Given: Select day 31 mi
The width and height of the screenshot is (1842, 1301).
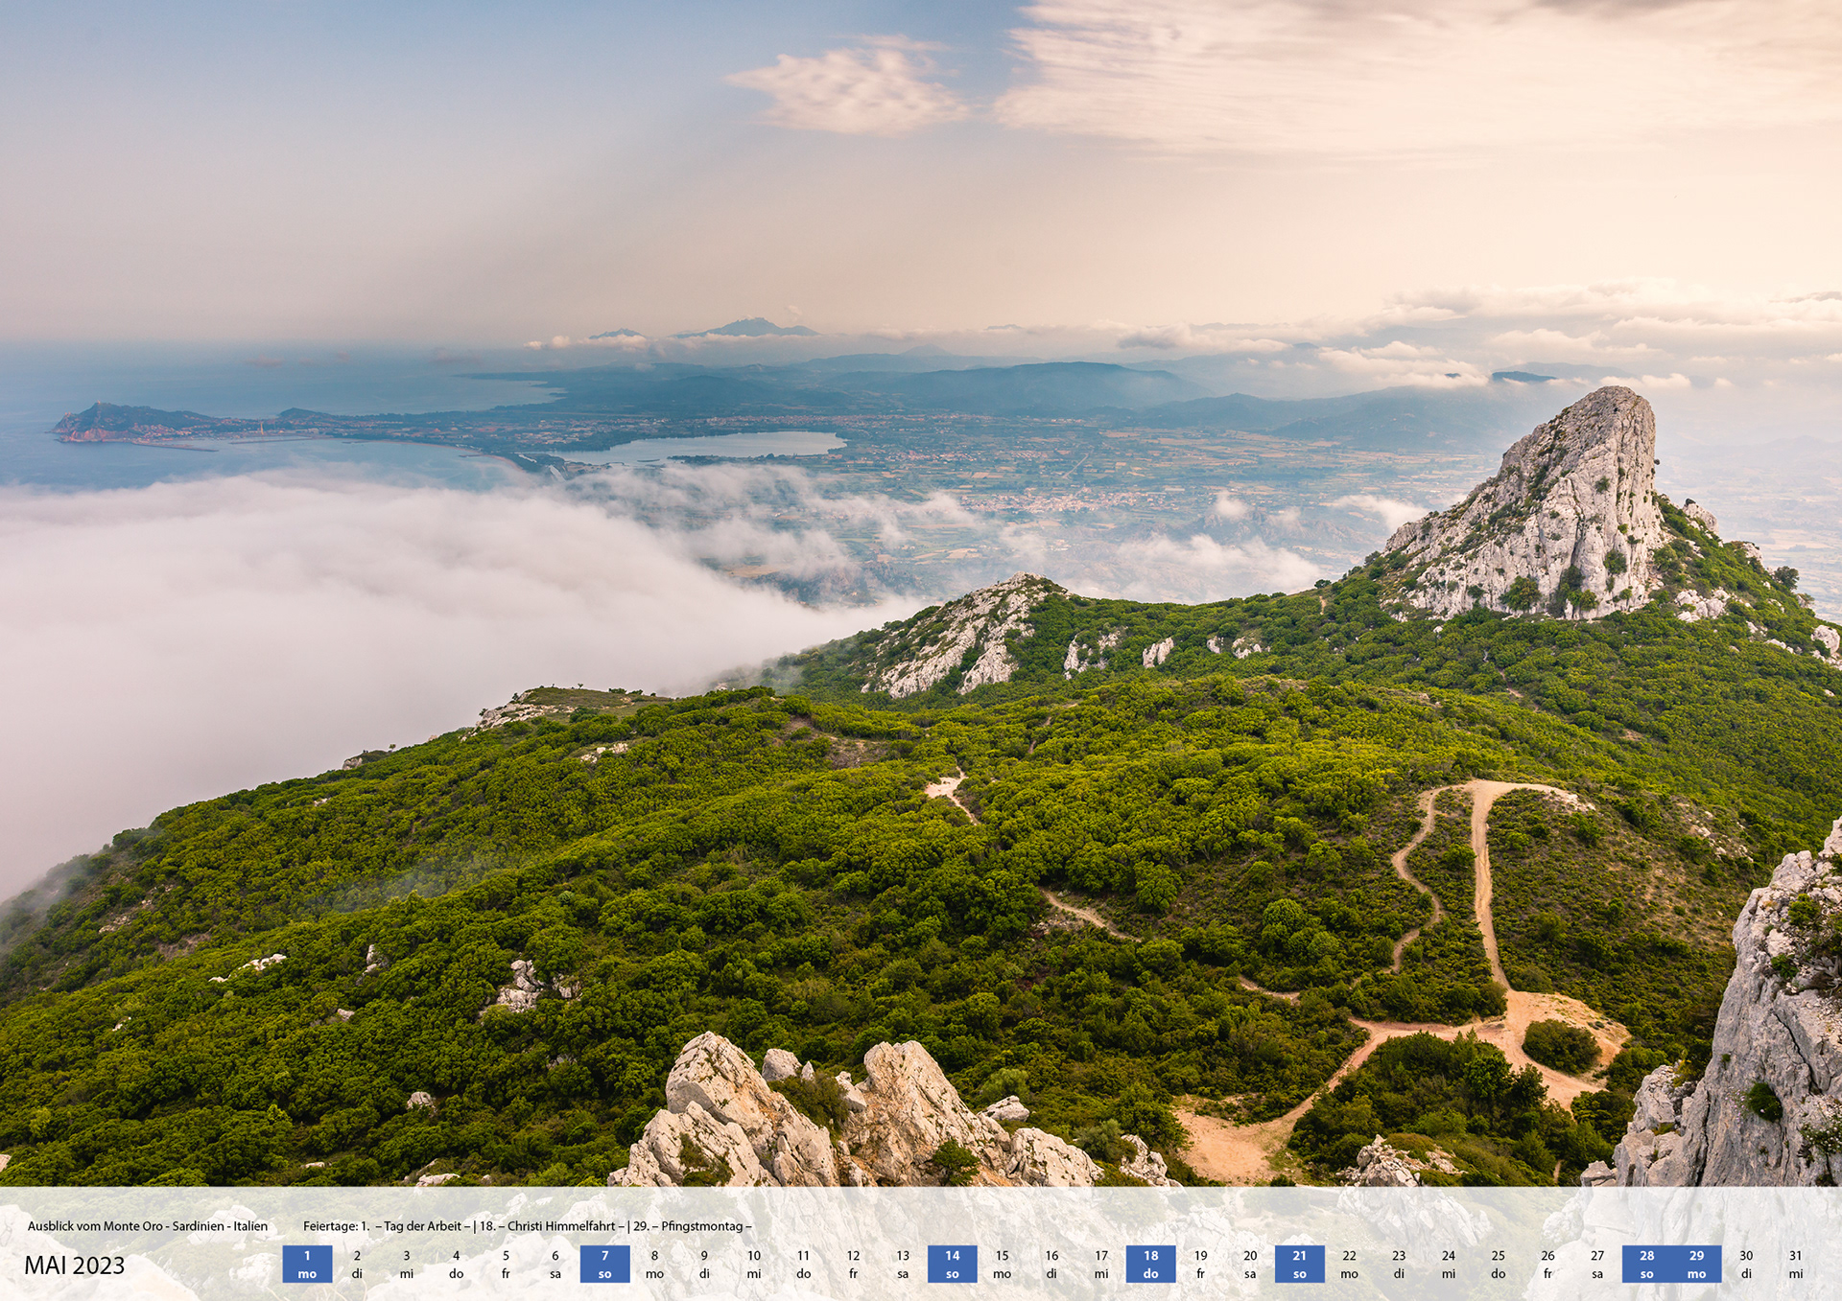Looking at the screenshot, I should click(x=1796, y=1264).
